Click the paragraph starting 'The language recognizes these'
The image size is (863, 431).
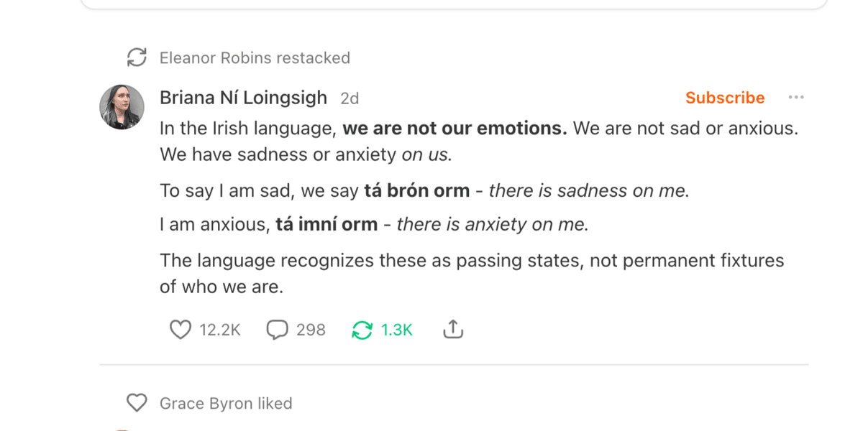pos(472,273)
